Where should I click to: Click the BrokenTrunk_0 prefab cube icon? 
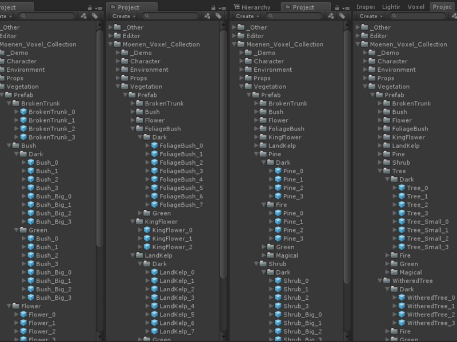pyautogui.click(x=23, y=112)
